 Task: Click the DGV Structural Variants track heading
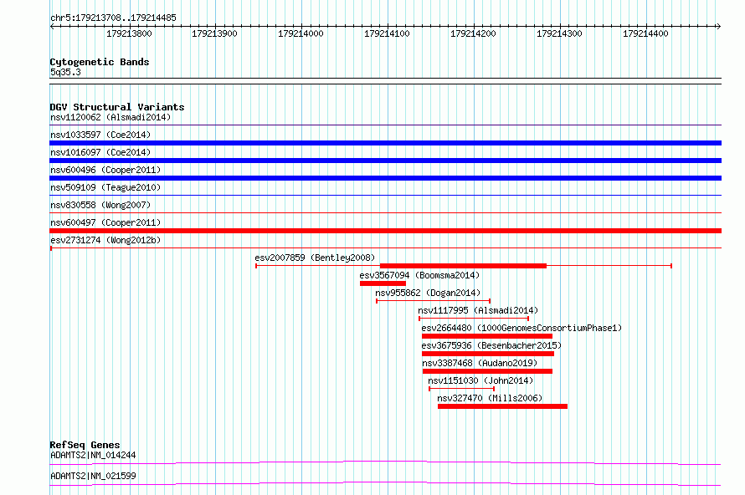(x=117, y=107)
